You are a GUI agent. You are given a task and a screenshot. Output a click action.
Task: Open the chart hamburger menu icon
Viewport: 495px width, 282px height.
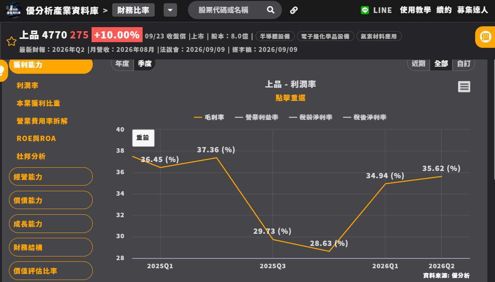464,87
